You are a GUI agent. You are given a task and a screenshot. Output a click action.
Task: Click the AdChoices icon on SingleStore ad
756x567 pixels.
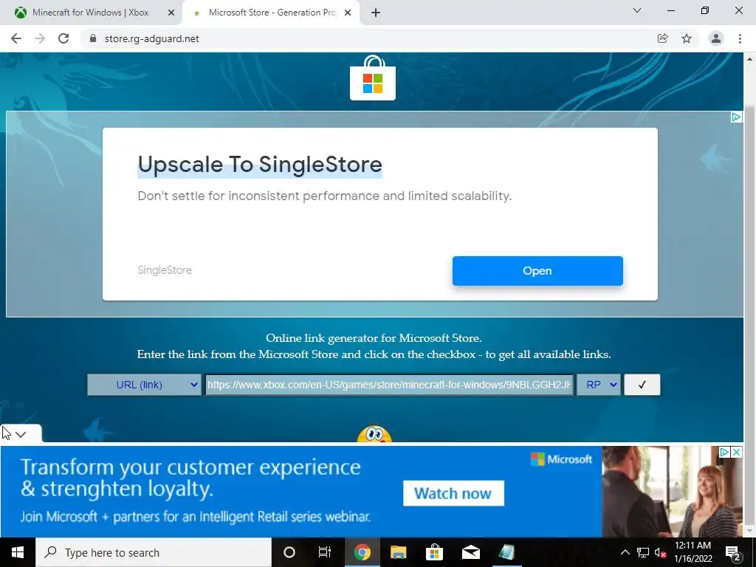click(x=736, y=117)
